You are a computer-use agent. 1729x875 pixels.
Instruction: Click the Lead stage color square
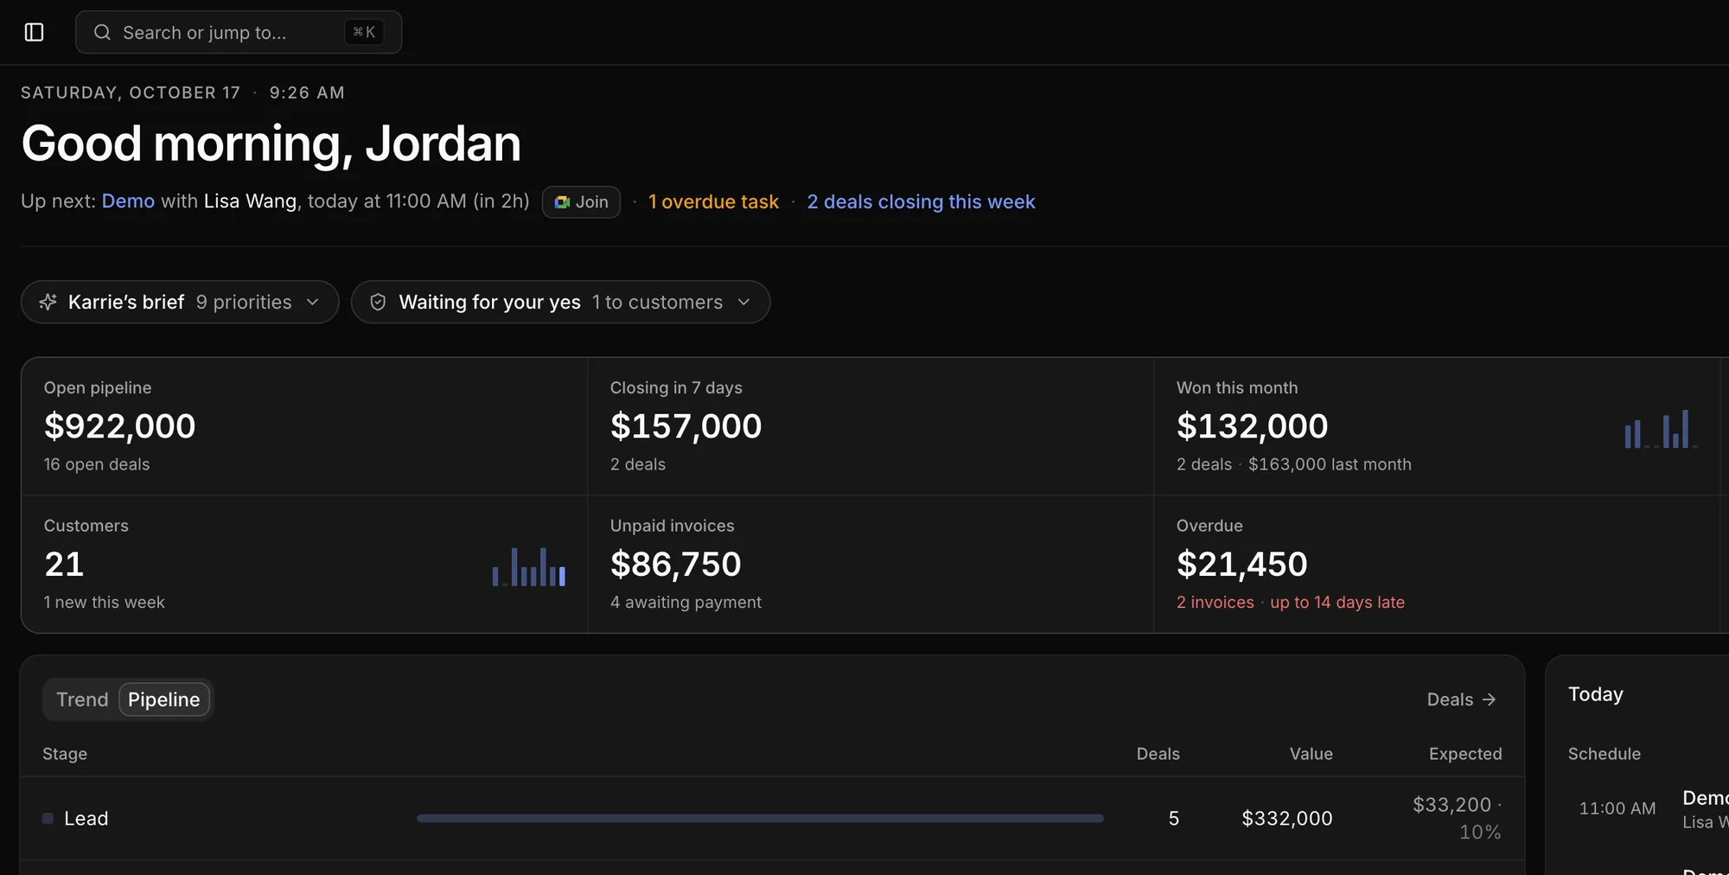point(48,818)
